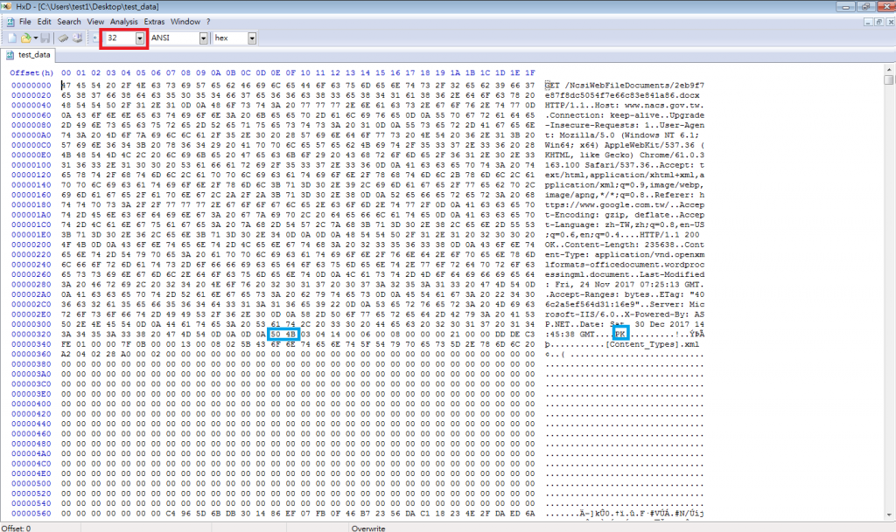Click the Offset(h) column header
The width and height of the screenshot is (896, 532).
click(31, 73)
